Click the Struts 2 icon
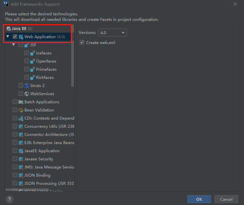This screenshot has height=205, width=244. coord(27,86)
